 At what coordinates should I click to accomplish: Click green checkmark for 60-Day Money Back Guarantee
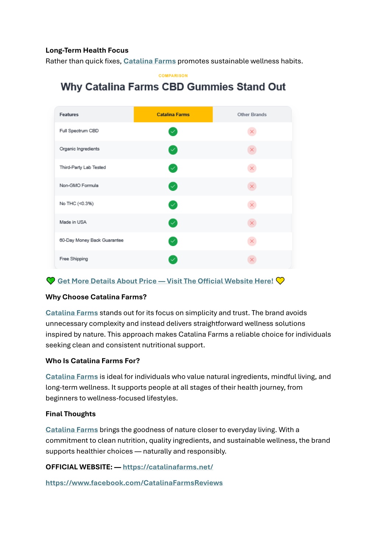[x=173, y=241]
